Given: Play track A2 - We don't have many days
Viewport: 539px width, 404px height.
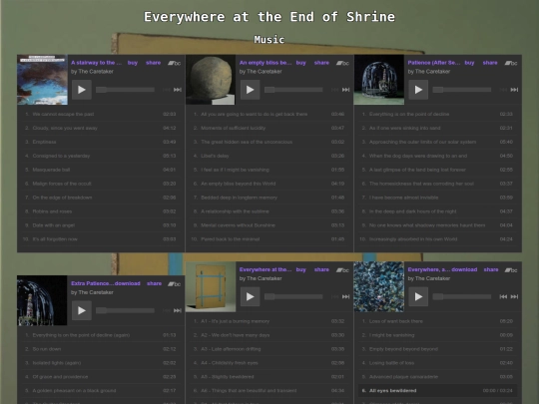Looking at the screenshot, I should 269,335.
